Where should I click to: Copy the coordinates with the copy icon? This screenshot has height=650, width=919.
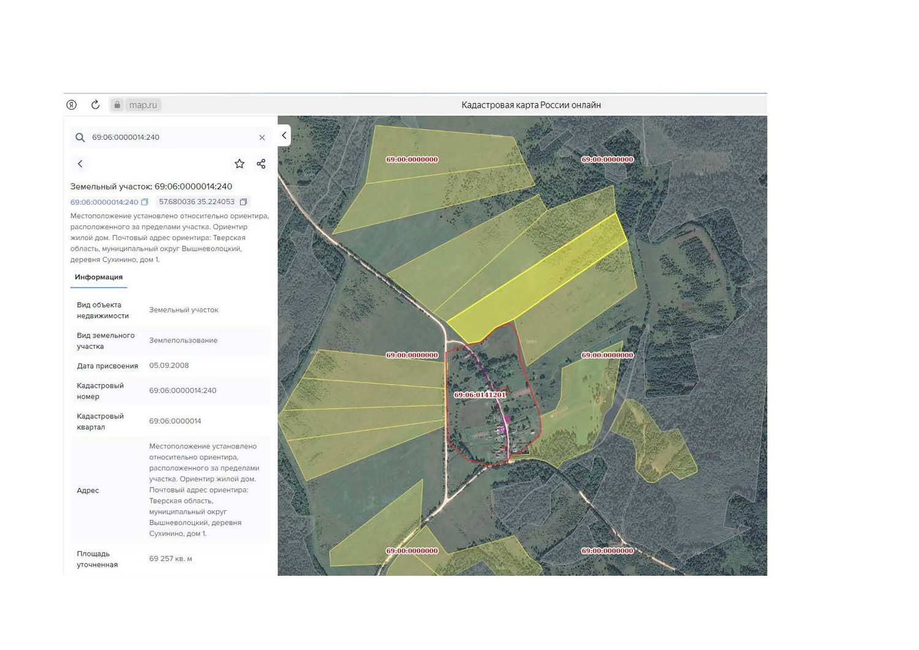pos(243,202)
